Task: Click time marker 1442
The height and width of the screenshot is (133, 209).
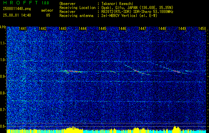Action: [43, 29]
